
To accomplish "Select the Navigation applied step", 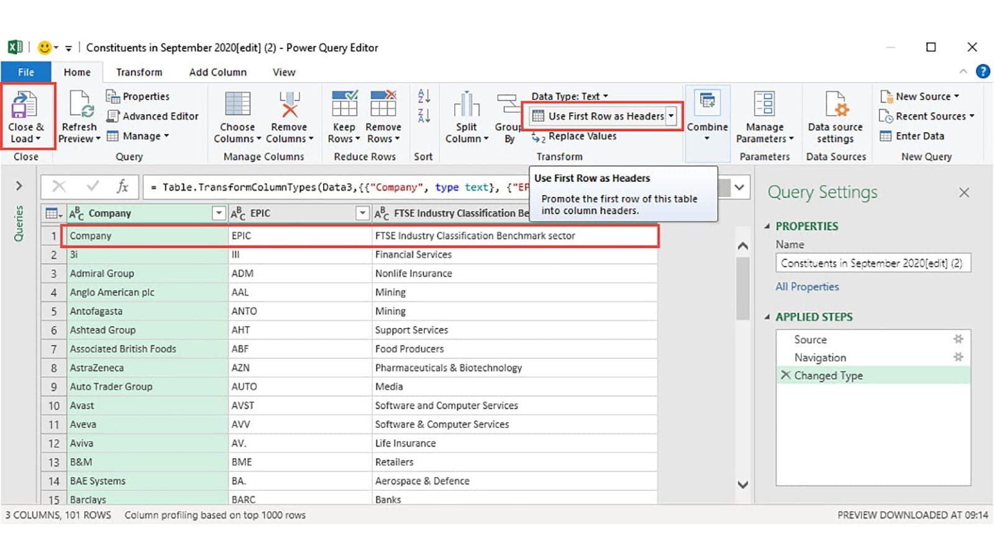I will click(x=820, y=358).
